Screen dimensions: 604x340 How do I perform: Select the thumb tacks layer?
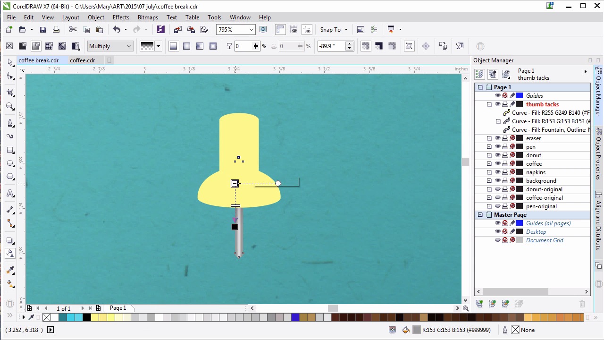tap(542, 104)
